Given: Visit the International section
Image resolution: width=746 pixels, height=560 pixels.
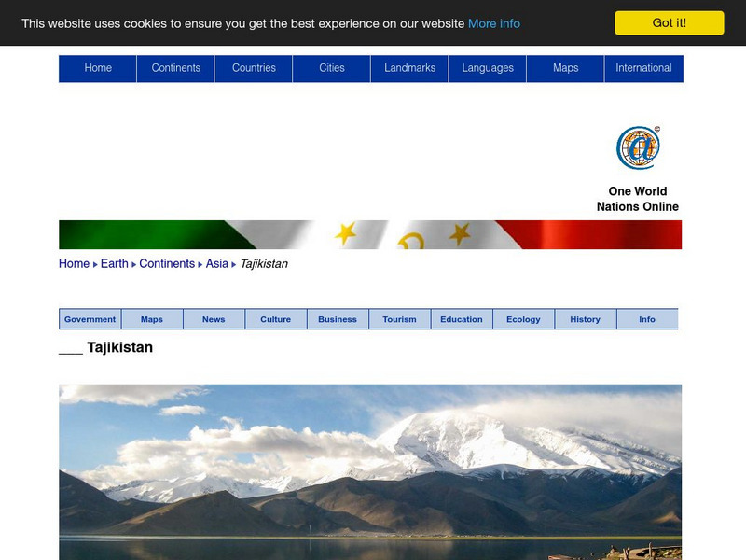Looking at the screenshot, I should (x=643, y=67).
